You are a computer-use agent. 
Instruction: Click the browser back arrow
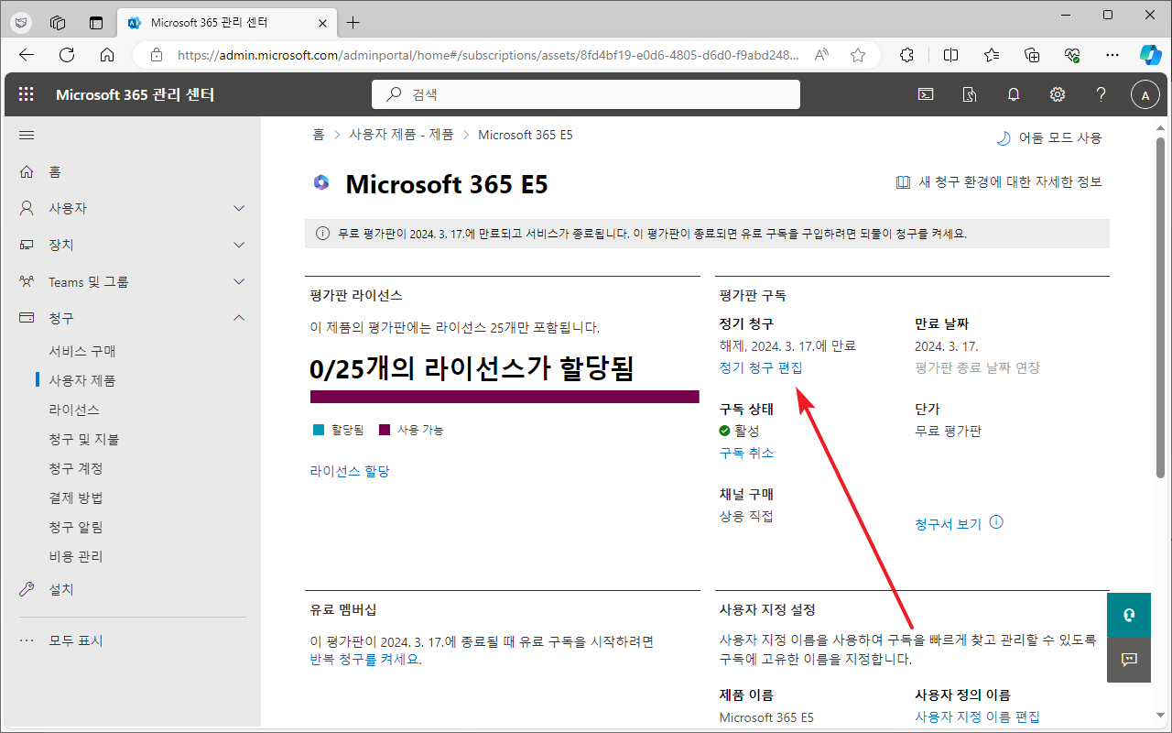point(27,55)
